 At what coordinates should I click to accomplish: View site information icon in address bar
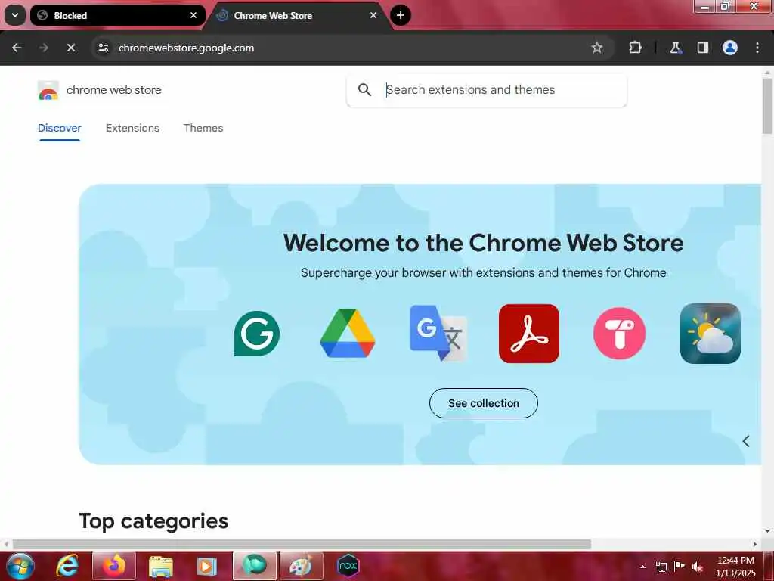pos(103,48)
